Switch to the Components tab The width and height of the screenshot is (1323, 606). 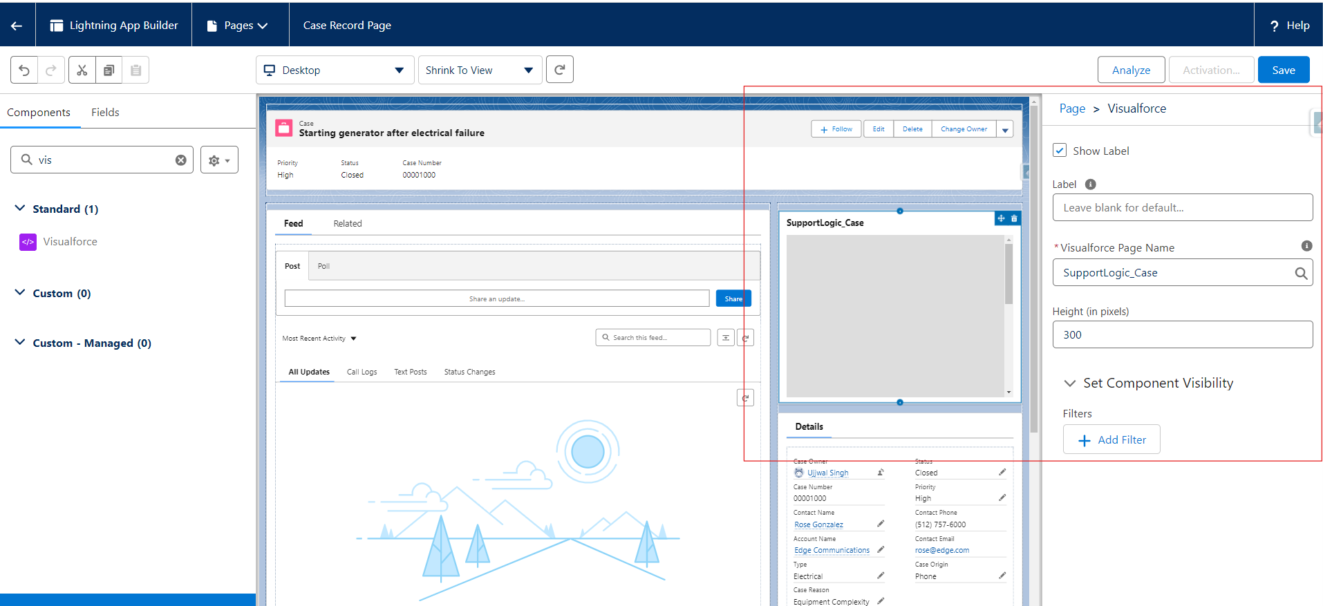click(x=39, y=112)
